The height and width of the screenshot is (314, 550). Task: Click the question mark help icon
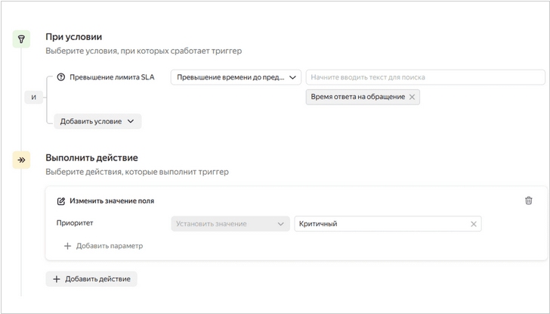pos(61,77)
